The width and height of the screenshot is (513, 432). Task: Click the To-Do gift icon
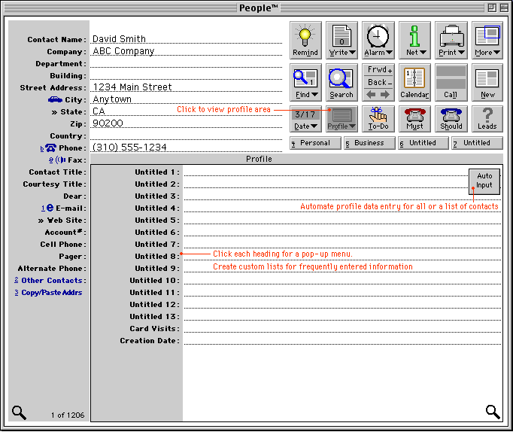[378, 118]
